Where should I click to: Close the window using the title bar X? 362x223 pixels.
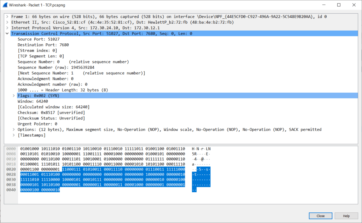click(354, 5)
